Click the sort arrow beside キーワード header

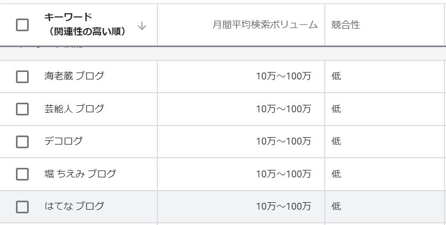click(142, 26)
